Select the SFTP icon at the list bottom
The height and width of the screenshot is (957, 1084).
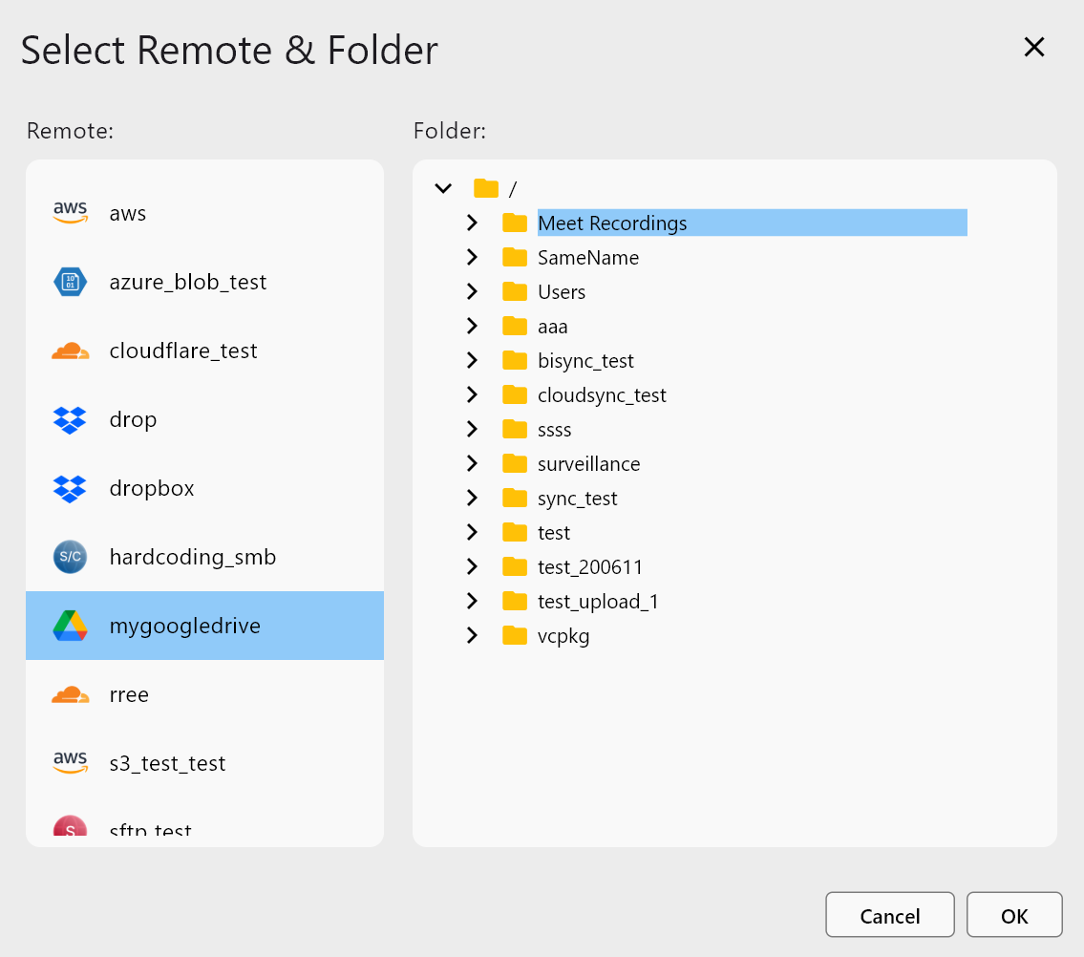coord(70,829)
